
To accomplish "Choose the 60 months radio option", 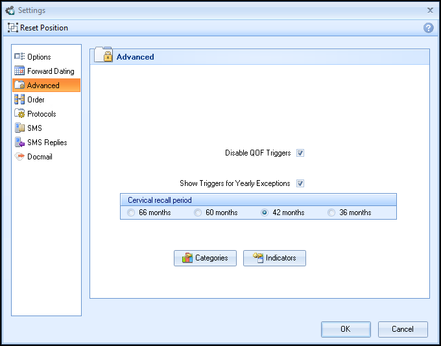I will coord(198,213).
